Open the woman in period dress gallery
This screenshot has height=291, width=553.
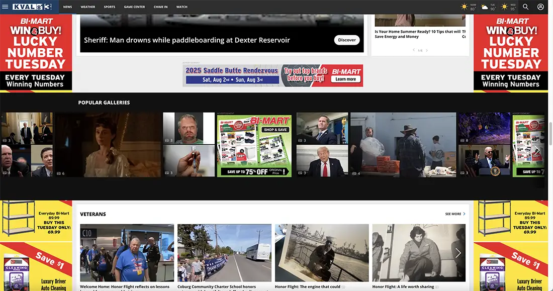click(108, 145)
